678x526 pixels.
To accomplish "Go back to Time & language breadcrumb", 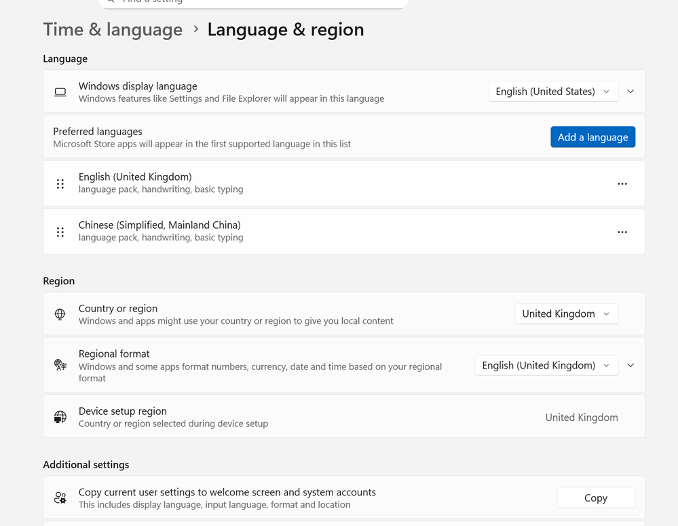I will click(113, 30).
